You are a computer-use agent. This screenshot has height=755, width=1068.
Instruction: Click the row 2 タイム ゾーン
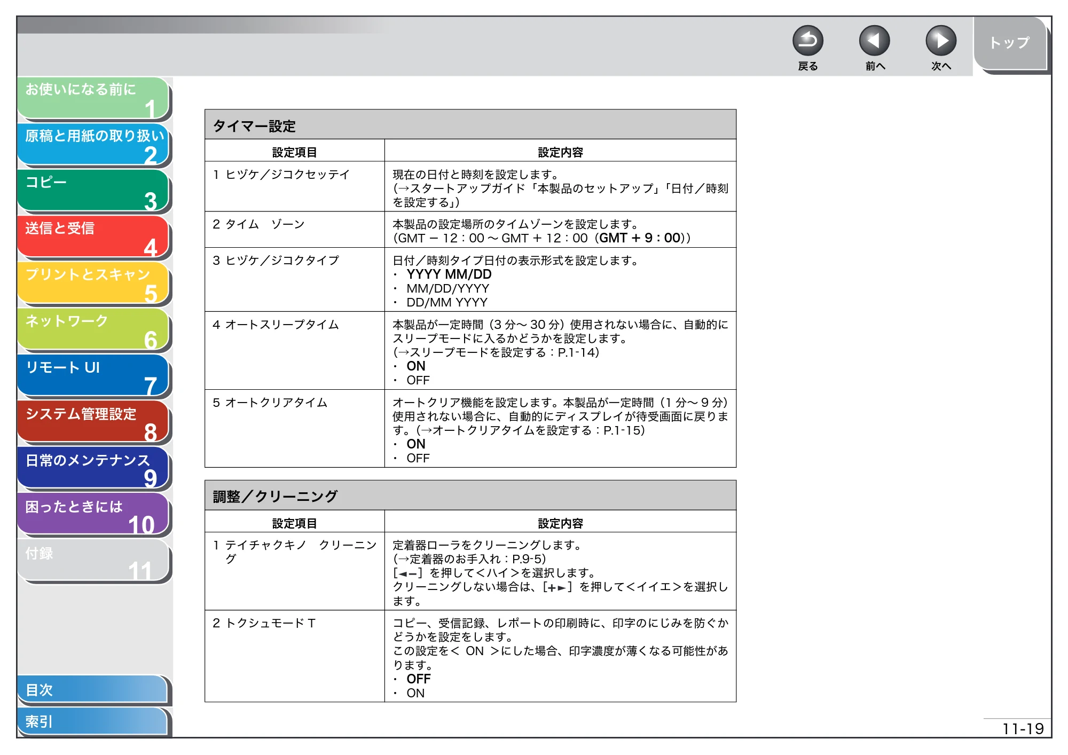pos(470,230)
